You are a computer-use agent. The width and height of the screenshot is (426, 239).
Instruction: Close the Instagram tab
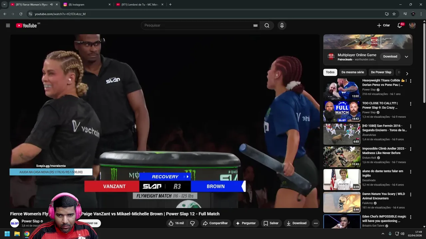109,5
